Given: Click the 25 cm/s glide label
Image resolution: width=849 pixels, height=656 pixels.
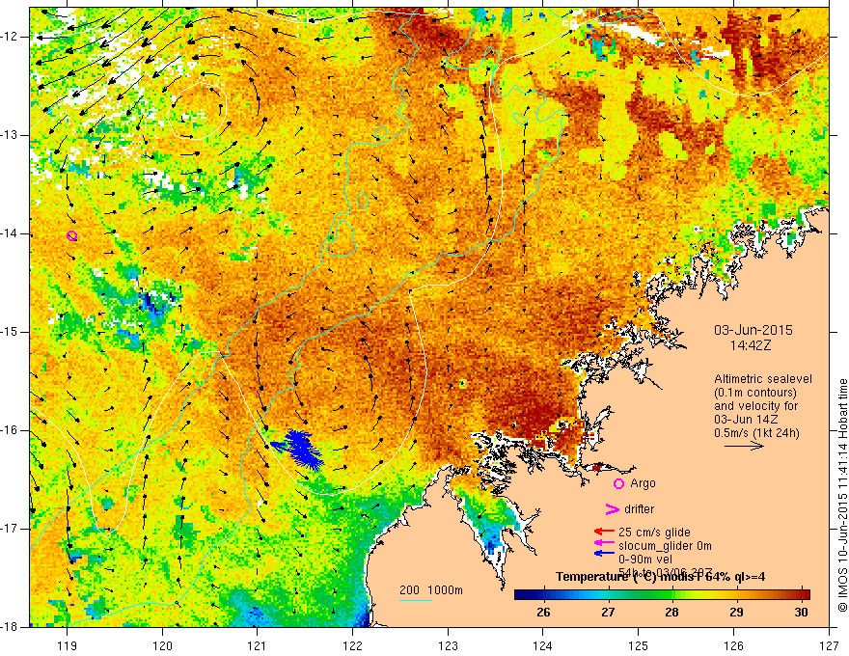Looking at the screenshot, I should [x=654, y=533].
